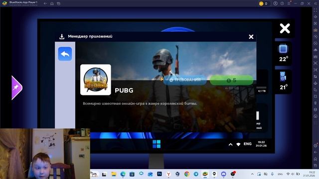
Task: Open Telegram from Windows taskbar
Action: (196, 174)
